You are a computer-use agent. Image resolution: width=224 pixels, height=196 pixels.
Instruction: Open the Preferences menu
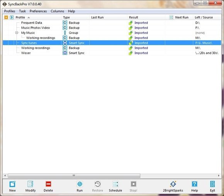[x=38, y=11]
